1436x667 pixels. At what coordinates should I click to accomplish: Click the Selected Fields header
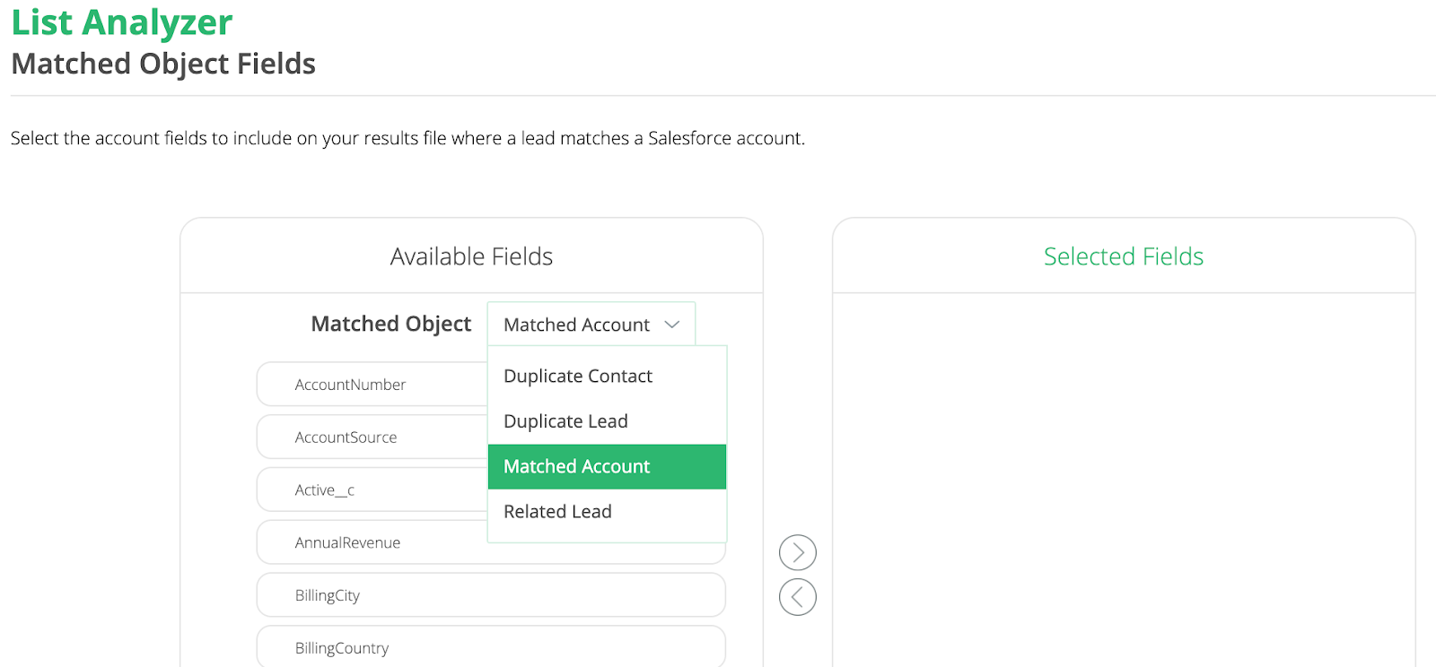coord(1124,256)
